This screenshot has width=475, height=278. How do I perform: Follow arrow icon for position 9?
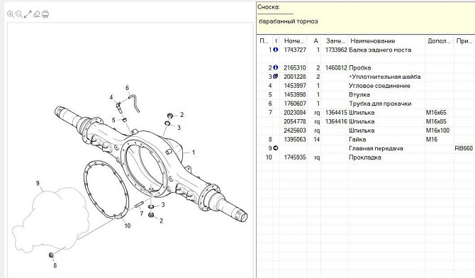pyautogui.click(x=275, y=148)
